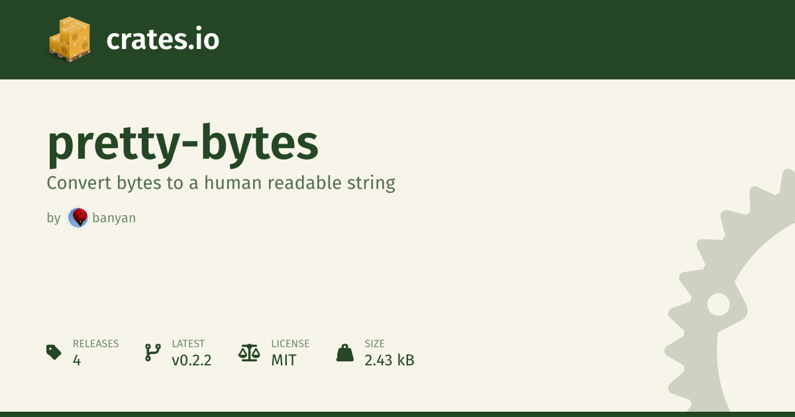Visit the banyan author name
The width and height of the screenshot is (795, 417).
tap(114, 218)
